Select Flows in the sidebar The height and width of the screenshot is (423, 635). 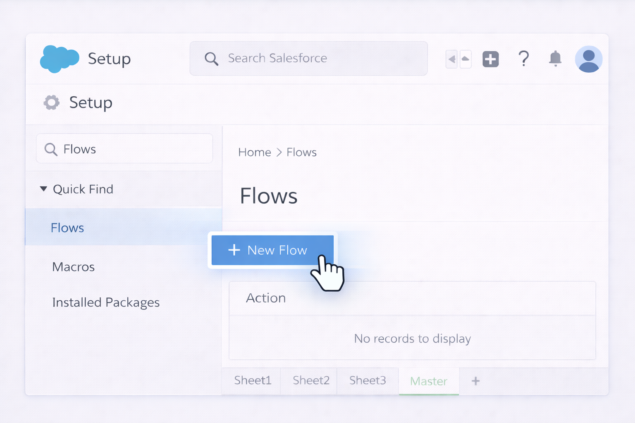pyautogui.click(x=124, y=227)
